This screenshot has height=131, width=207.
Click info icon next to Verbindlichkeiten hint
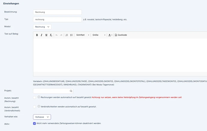click(39, 106)
